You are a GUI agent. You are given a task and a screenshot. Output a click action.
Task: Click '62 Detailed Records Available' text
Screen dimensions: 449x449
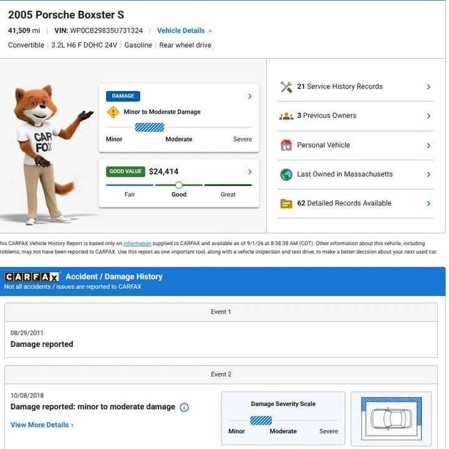pyautogui.click(x=344, y=203)
